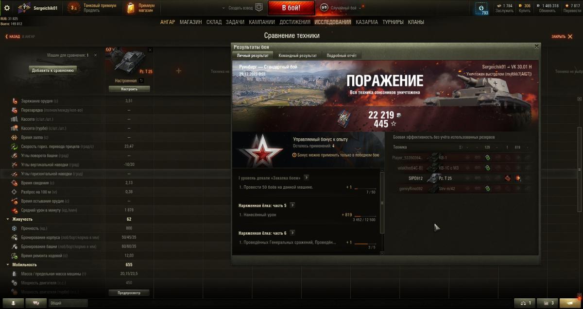Open the Премиум магазин shop icon
The image size is (583, 309).
click(131, 8)
